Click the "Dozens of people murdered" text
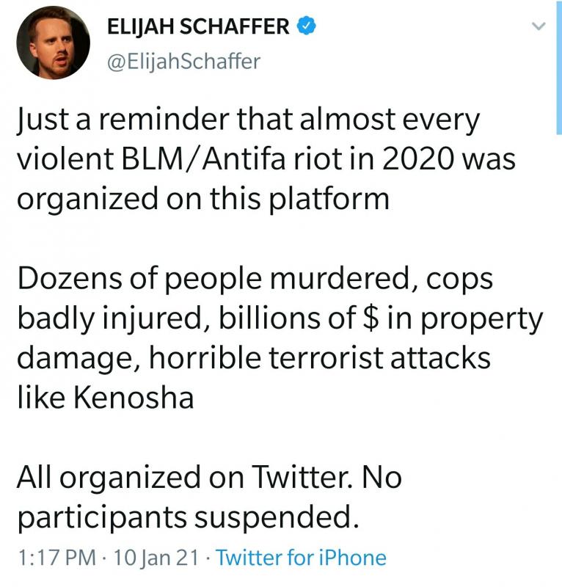 [214, 280]
